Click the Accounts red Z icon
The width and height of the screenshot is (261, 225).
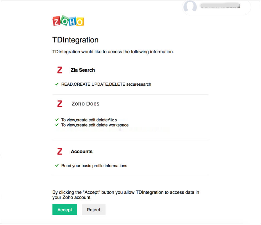(59, 152)
